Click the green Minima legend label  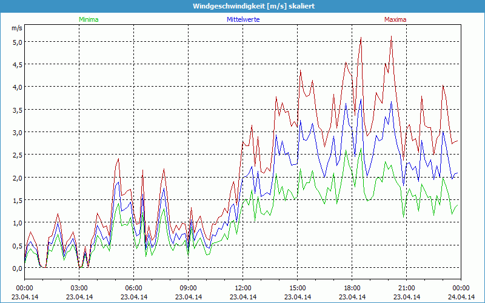tap(89, 19)
